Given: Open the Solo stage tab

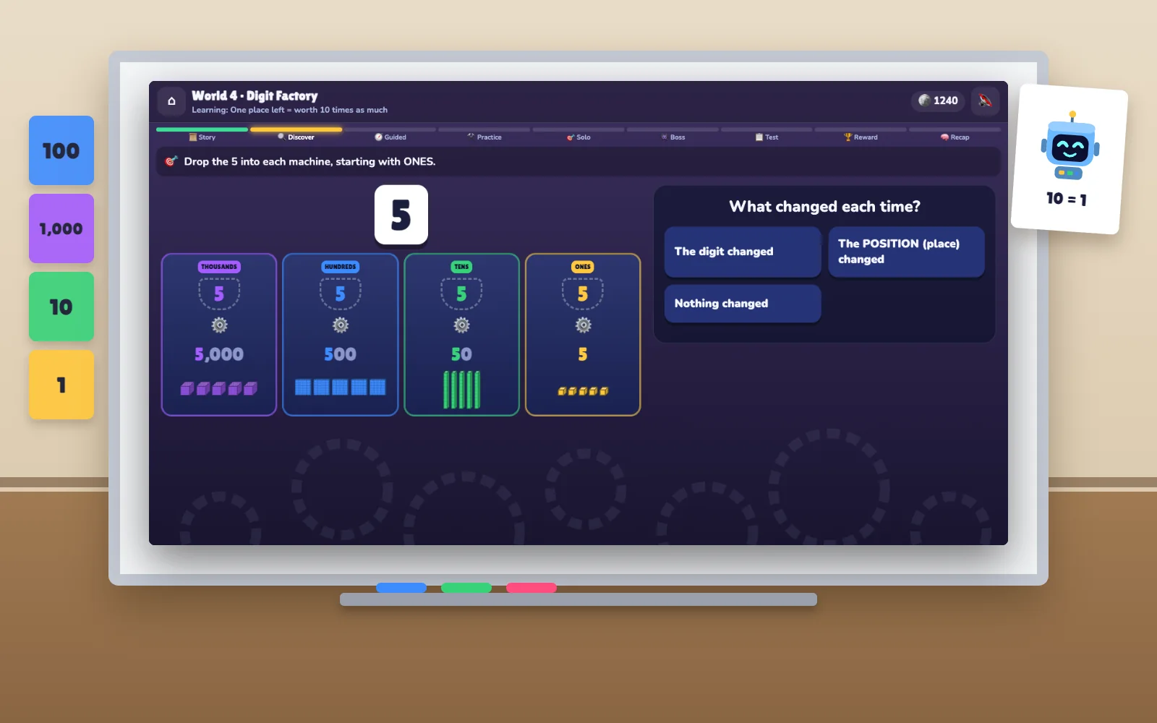Looking at the screenshot, I should [x=578, y=137].
